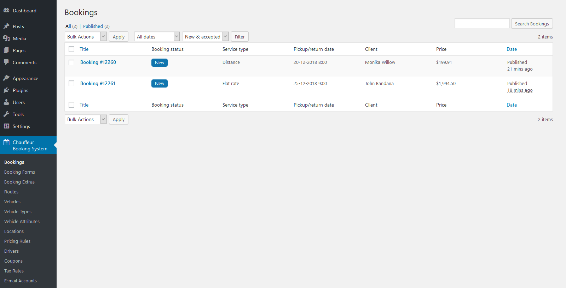Click the Plugins plug icon
The height and width of the screenshot is (288, 566).
pyautogui.click(x=6, y=90)
